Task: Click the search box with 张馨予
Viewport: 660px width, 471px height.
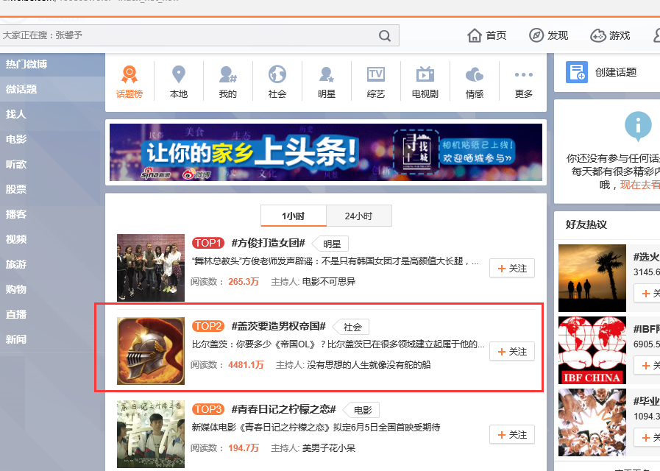Action: [x=199, y=35]
